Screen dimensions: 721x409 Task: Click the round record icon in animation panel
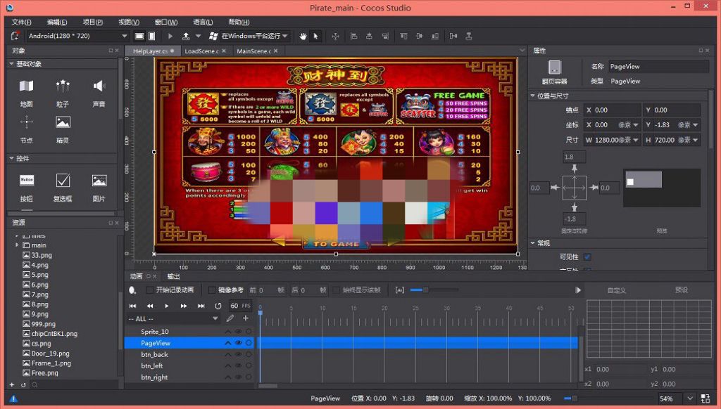(132, 290)
